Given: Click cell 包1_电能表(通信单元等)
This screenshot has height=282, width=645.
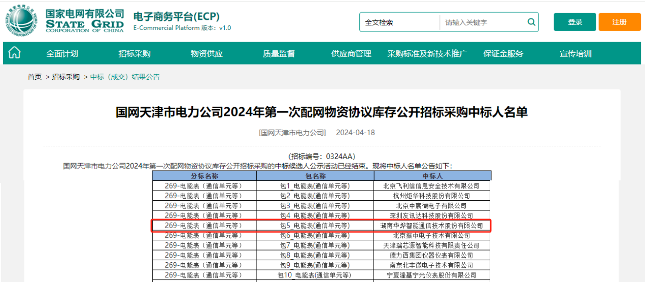Looking at the screenshot, I should pyautogui.click(x=315, y=186).
